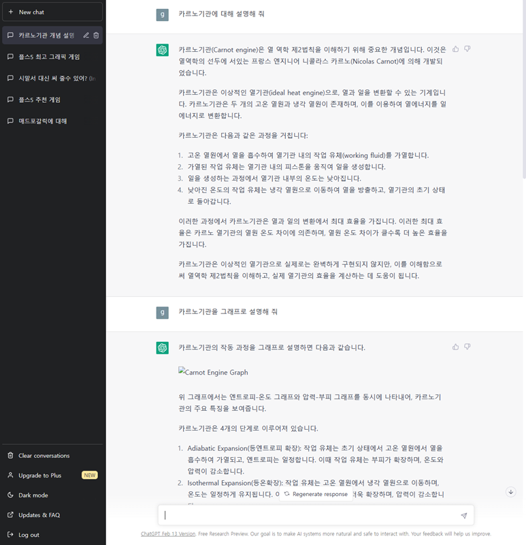Click the prompt 카르노기관을 그래프로 설명해 줘
This screenshot has width=526, height=545.
(228, 312)
